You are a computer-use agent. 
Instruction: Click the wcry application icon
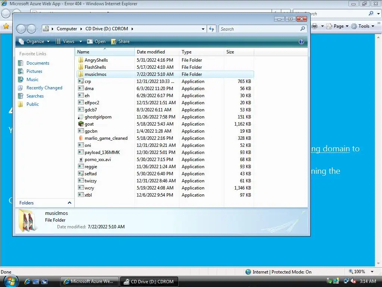[x=81, y=188]
